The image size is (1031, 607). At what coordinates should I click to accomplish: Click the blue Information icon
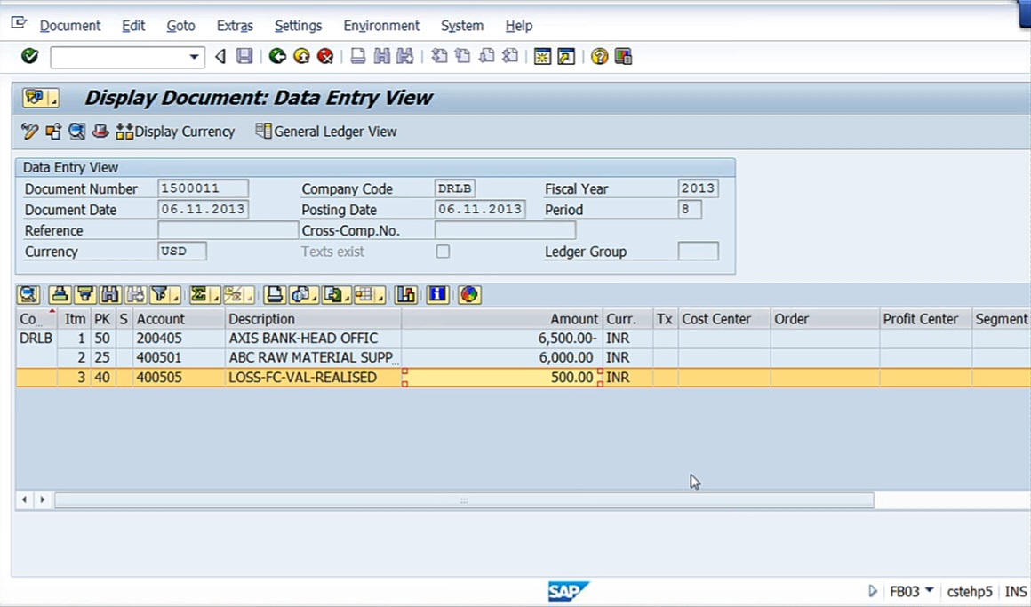[437, 295]
